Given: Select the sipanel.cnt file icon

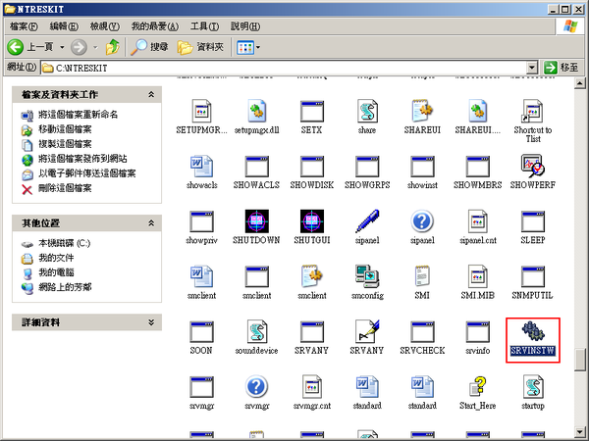Looking at the screenshot, I should click(477, 221).
